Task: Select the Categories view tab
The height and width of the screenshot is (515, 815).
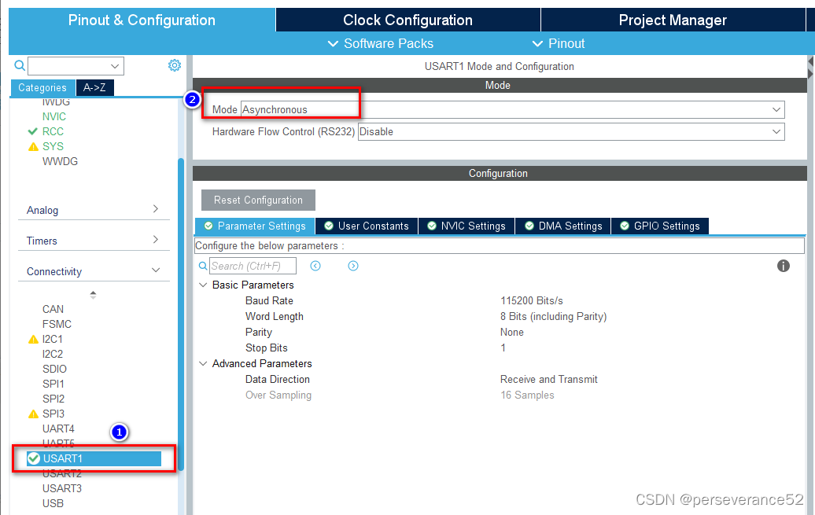Action: (42, 87)
